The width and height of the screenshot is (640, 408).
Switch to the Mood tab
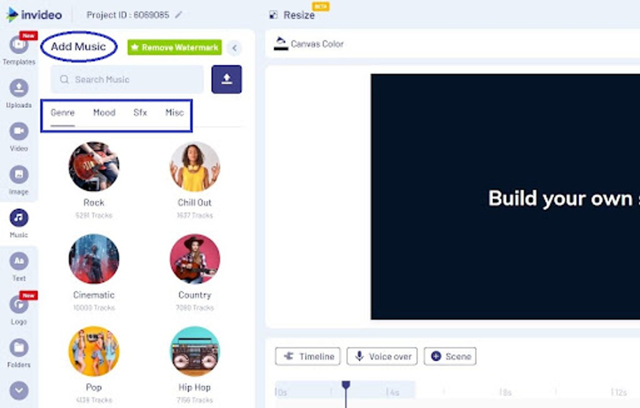104,113
